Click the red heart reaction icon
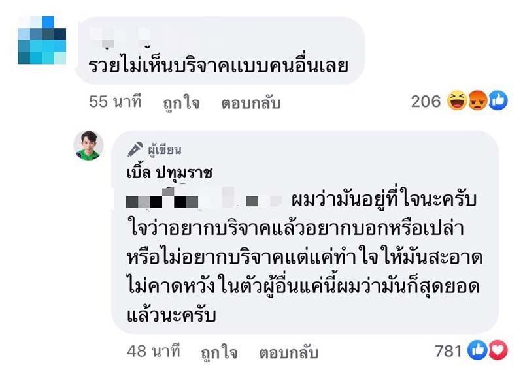The image size is (523, 370). [498, 350]
